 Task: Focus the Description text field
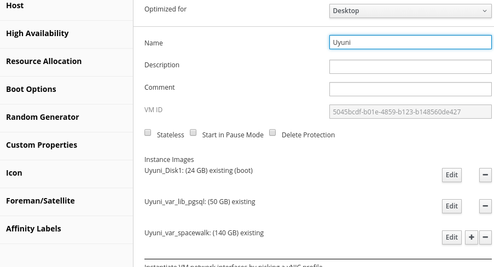click(410, 67)
